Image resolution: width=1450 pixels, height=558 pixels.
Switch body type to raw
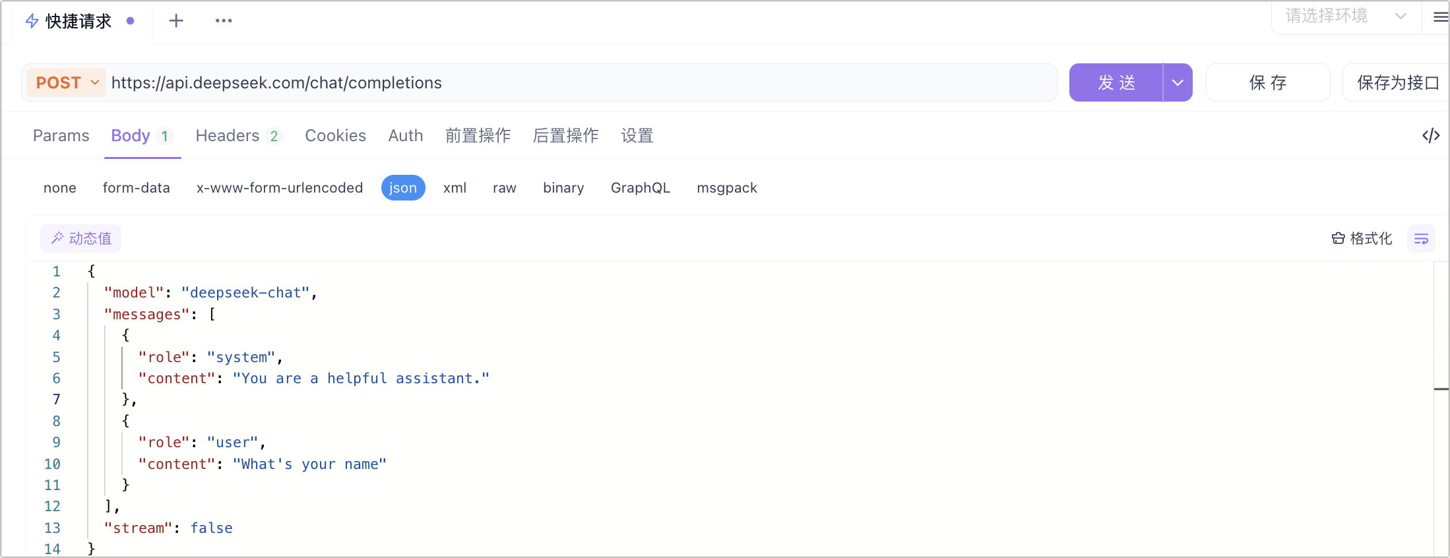505,188
